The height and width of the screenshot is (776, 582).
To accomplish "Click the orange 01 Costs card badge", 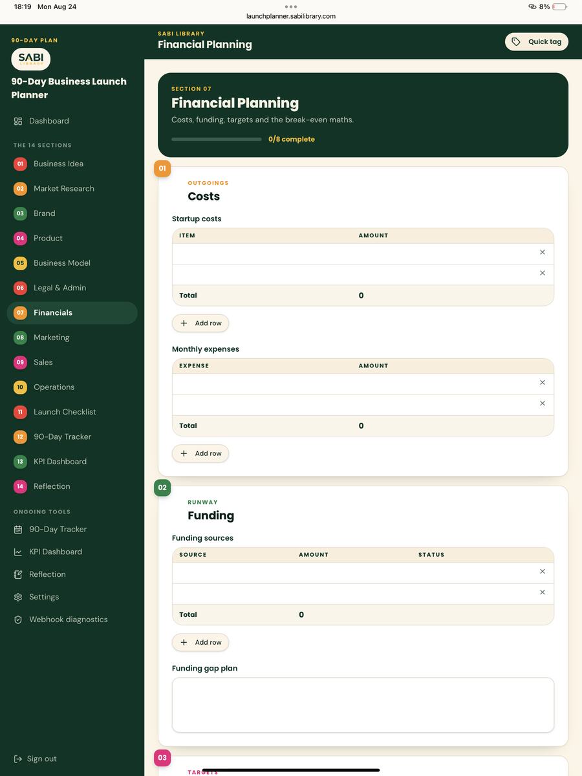I will (162, 169).
